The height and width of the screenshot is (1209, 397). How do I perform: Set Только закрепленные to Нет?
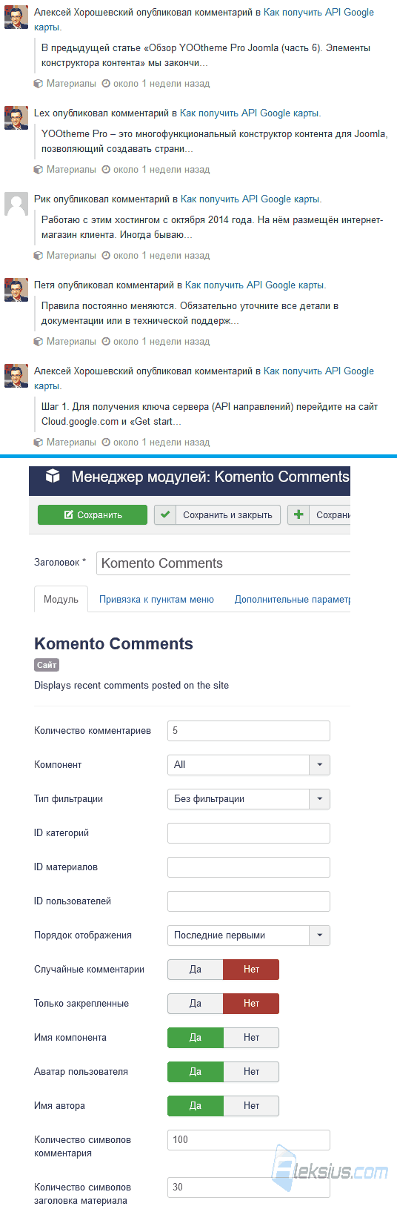[x=251, y=1004]
